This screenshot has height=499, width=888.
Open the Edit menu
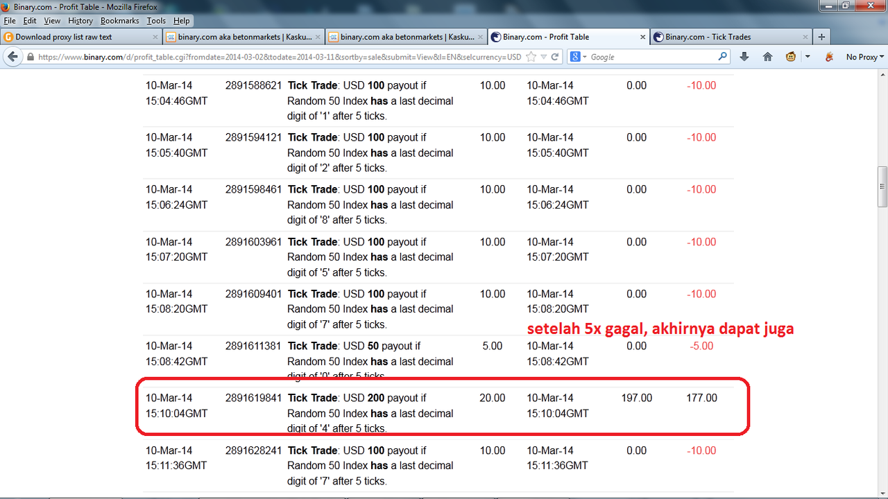[30, 21]
